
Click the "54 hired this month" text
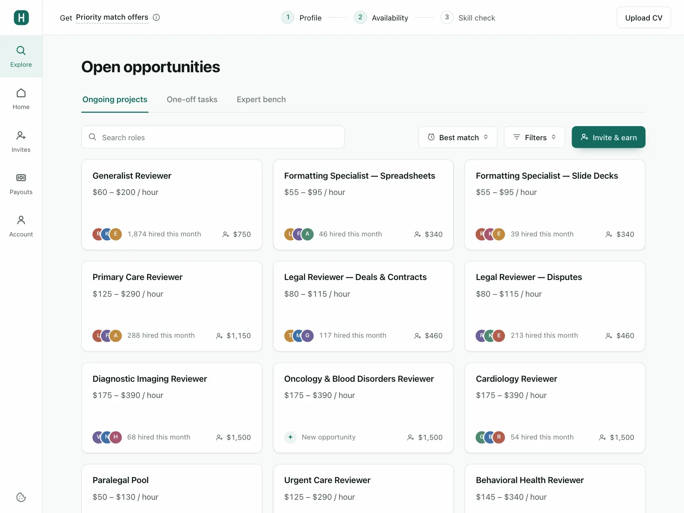tap(542, 437)
